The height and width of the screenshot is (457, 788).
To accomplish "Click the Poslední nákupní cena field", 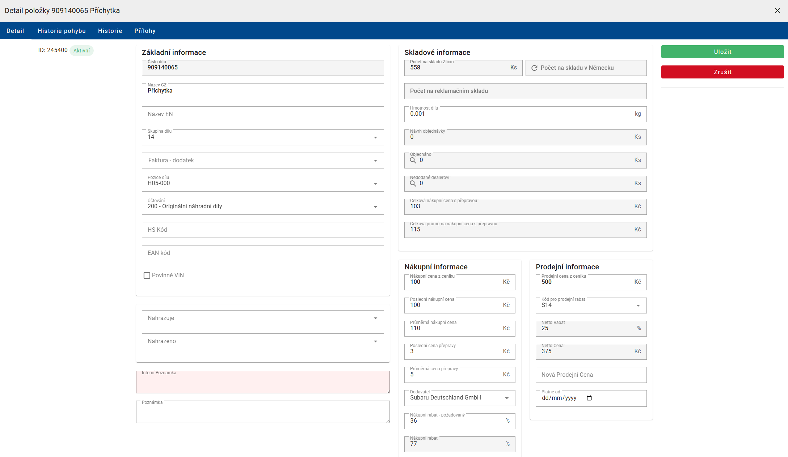I will (460, 306).
